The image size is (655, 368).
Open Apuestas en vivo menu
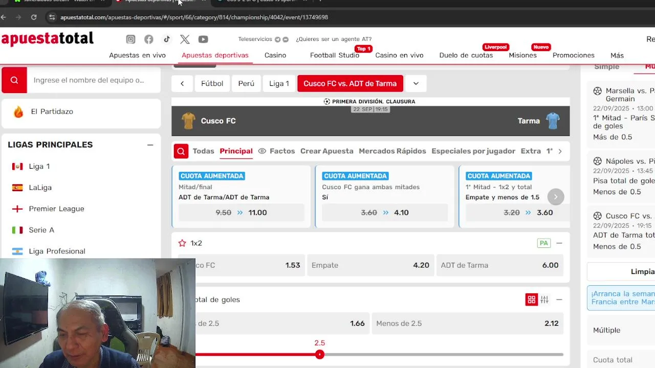[x=137, y=55]
